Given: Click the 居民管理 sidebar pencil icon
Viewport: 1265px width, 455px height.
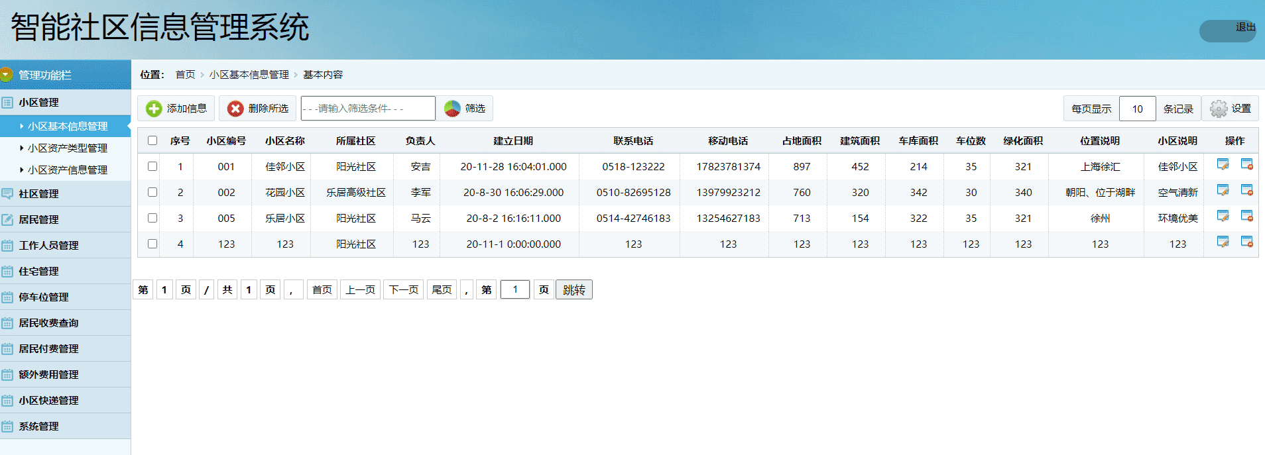Looking at the screenshot, I should coord(7,220).
